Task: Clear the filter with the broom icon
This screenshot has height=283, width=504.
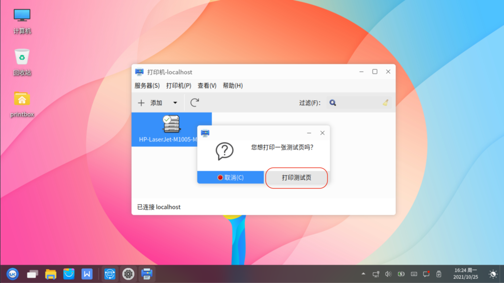Action: pos(385,103)
